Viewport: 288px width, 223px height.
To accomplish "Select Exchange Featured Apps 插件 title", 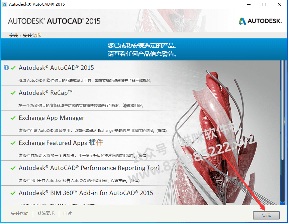I will [x=61, y=143].
